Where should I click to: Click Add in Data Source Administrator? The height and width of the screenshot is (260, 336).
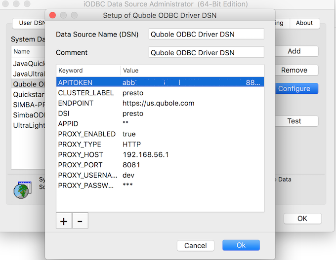pyautogui.click(x=296, y=51)
